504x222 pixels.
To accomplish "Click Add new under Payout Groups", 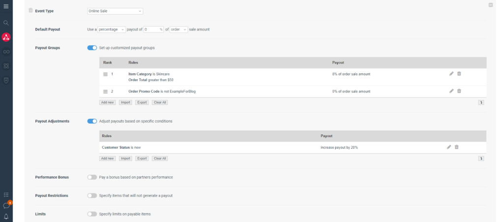I will pos(108,102).
